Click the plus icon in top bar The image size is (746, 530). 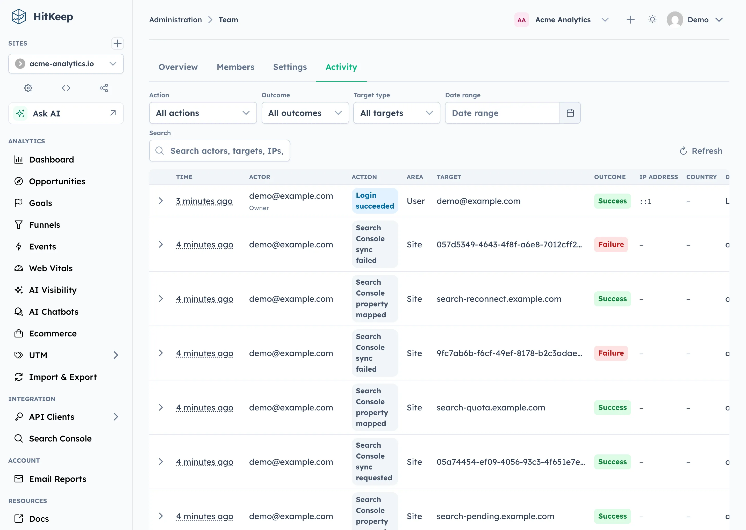click(630, 20)
